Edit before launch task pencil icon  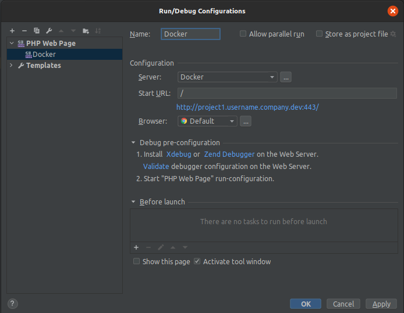pos(161,247)
